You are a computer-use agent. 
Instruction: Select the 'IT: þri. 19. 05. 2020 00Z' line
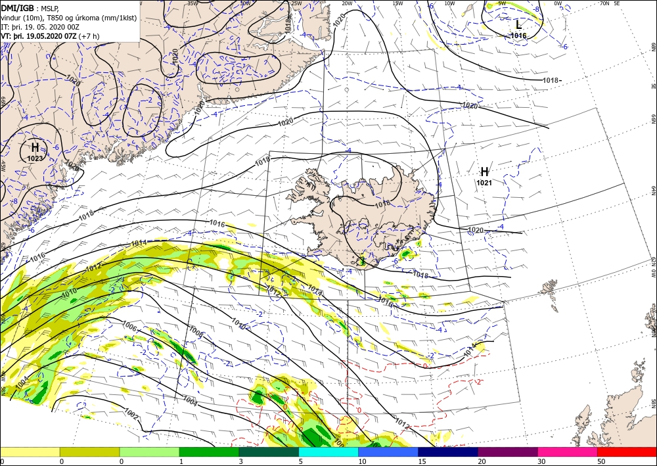click(40, 26)
